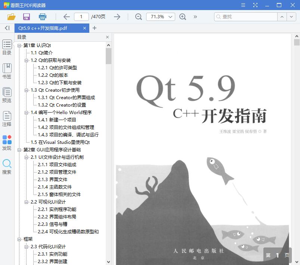This screenshot has width=300, height=265.
Task: Jump to 1.2.2 Qt的版本
Action: [53, 75]
